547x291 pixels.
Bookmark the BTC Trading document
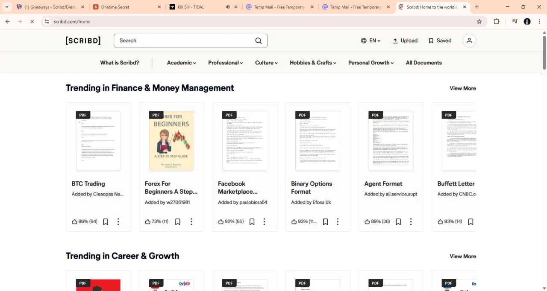pyautogui.click(x=106, y=222)
